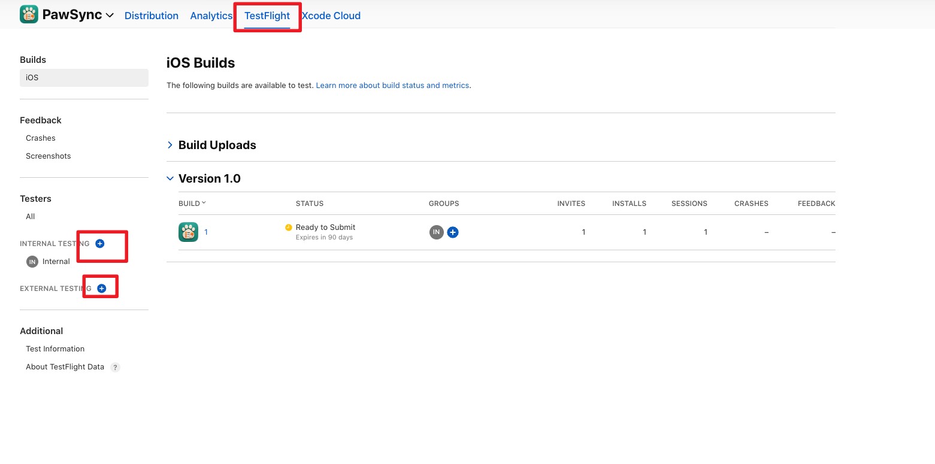Open Crashes feedback in sidebar
Viewport: 935px width, 464px height.
click(41, 138)
